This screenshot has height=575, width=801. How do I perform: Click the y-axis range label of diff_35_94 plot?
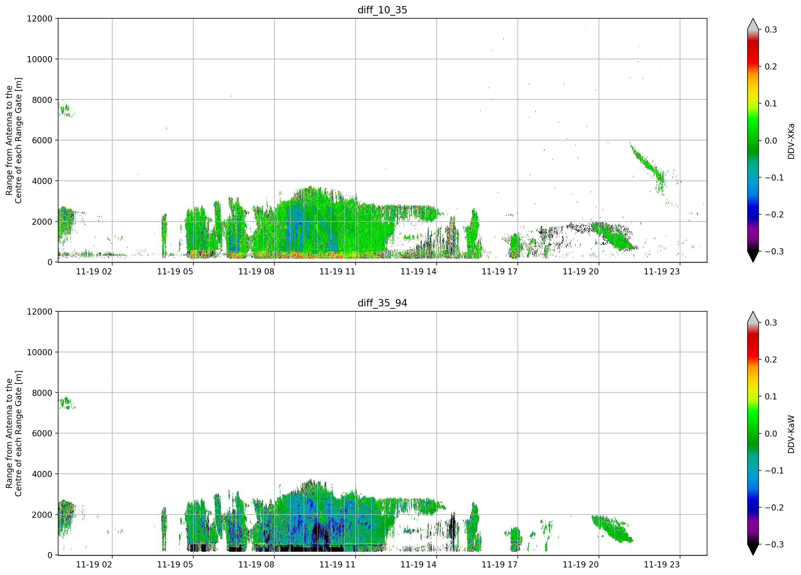(x=14, y=433)
